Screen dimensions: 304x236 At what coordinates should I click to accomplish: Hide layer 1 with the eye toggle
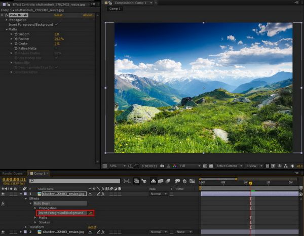pos(3,193)
